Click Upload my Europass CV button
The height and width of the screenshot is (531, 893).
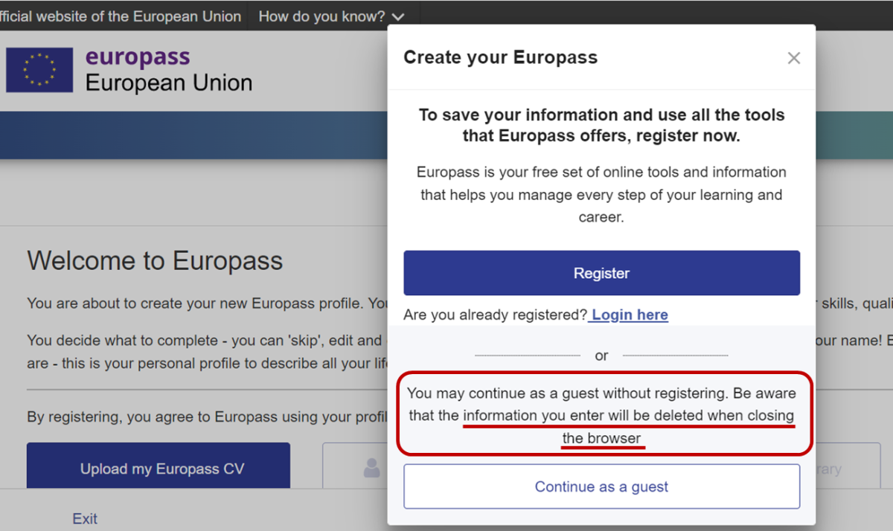click(159, 467)
